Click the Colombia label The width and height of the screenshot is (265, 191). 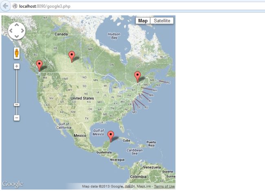click(138, 177)
